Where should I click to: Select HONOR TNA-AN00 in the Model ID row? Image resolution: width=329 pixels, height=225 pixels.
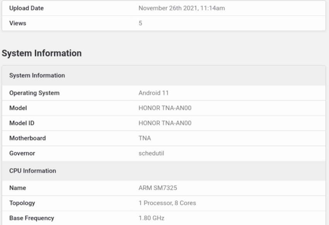tap(165, 123)
